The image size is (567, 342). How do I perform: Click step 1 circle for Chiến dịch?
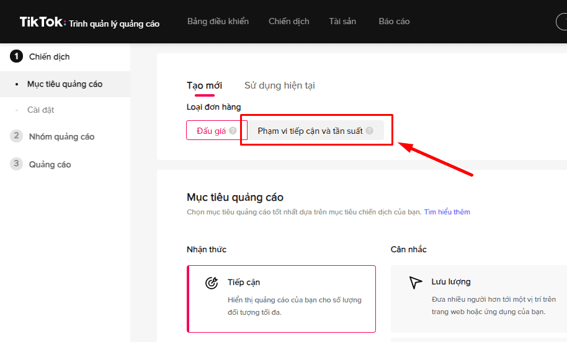coord(17,56)
